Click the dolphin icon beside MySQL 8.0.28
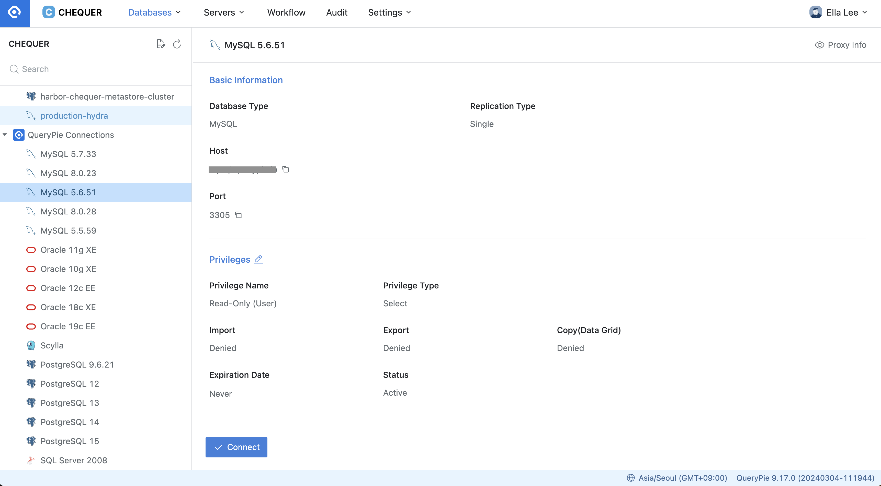881x486 pixels. tap(31, 211)
